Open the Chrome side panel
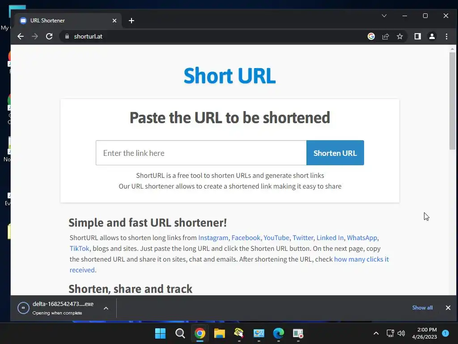Viewport: 458px width, 344px height. (x=417, y=36)
